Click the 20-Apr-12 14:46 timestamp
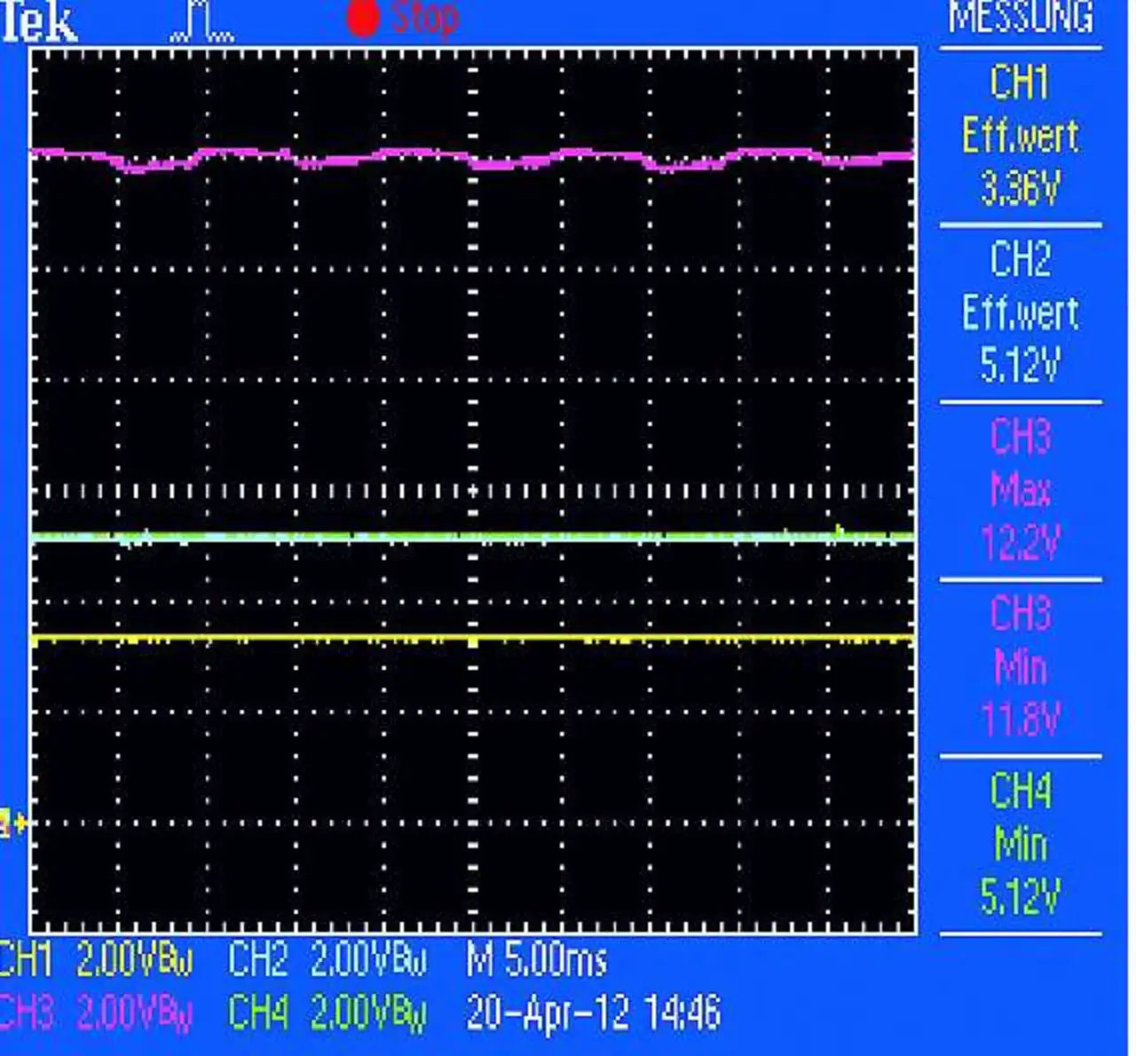Screen dimensions: 1136x1056 593,1012
